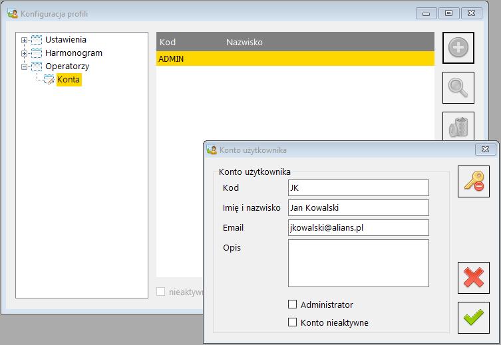Click the Operatorzy node icon
This screenshot has width=501, height=345.
(x=37, y=66)
